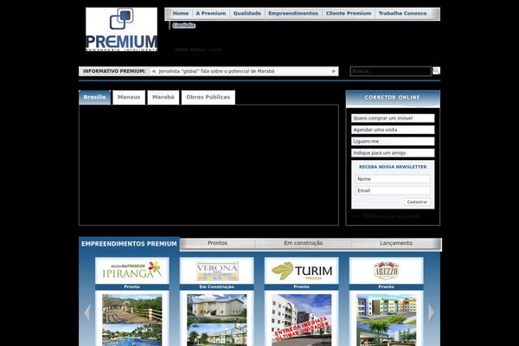The width and height of the screenshot is (519, 346).
Task: Focus the newsletter Email field
Action: tap(393, 190)
